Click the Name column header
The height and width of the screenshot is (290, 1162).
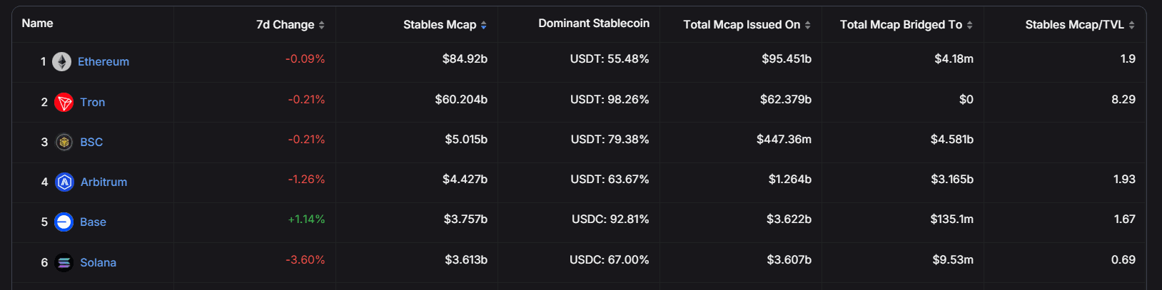(x=38, y=24)
